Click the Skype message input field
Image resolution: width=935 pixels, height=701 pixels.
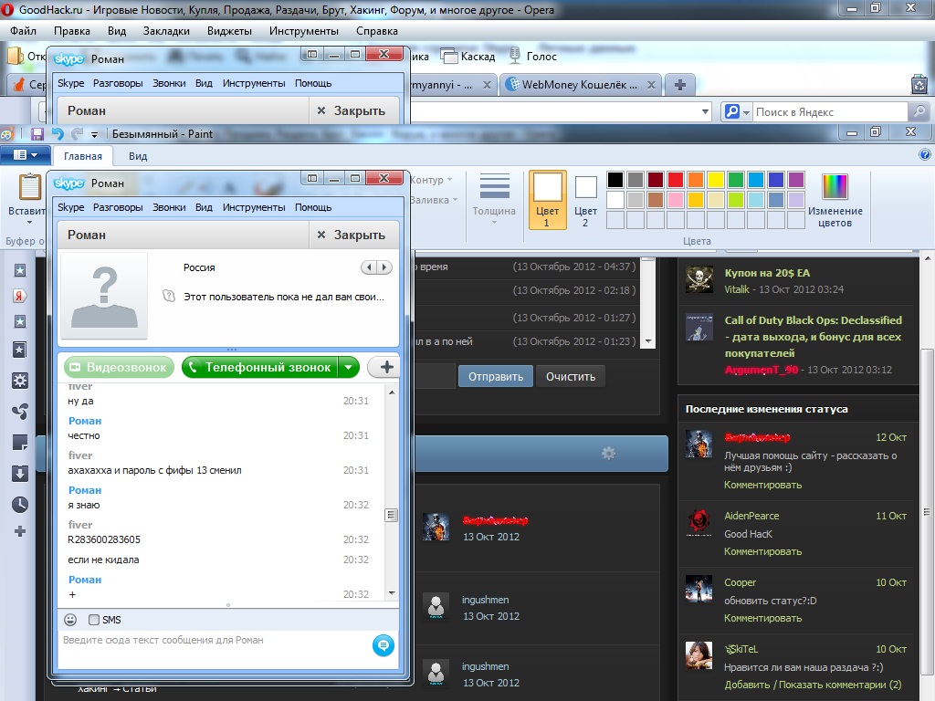pos(215,649)
